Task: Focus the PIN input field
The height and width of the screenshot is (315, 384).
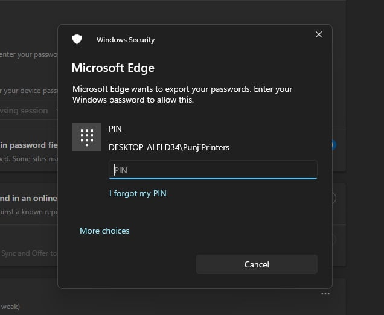Action: click(x=213, y=170)
